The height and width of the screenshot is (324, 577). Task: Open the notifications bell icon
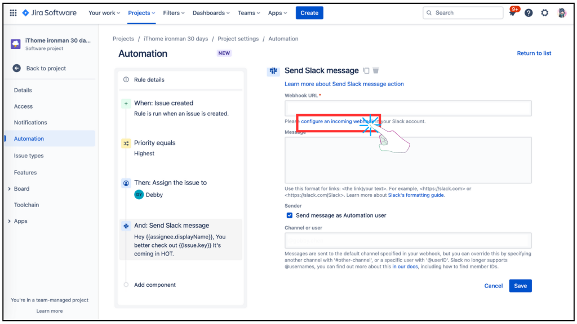click(512, 13)
